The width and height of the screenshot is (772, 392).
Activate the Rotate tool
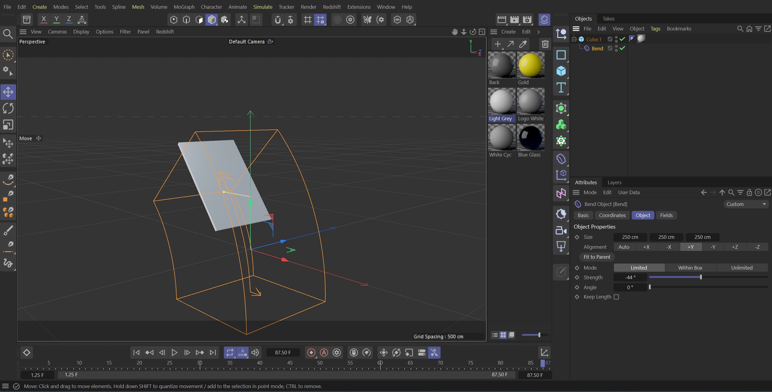tap(8, 108)
